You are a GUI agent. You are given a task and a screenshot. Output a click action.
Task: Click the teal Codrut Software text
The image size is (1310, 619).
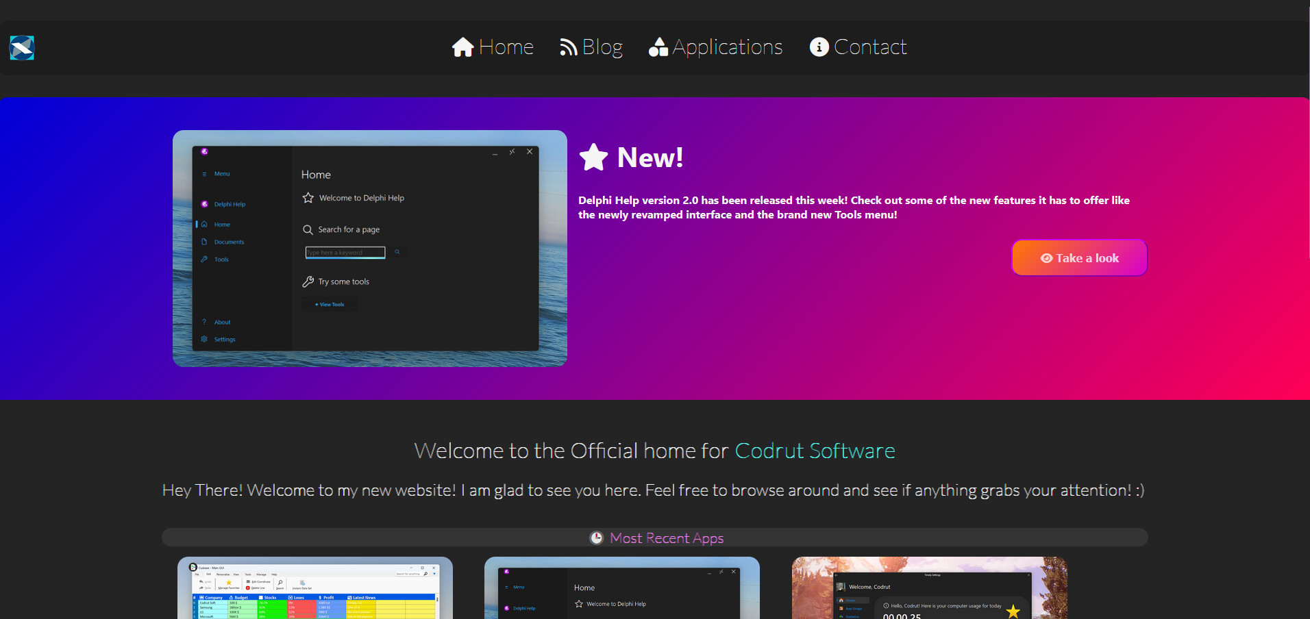[x=815, y=451]
